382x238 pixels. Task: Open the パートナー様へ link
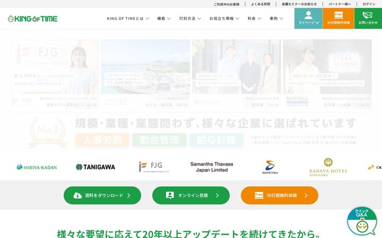340,4
